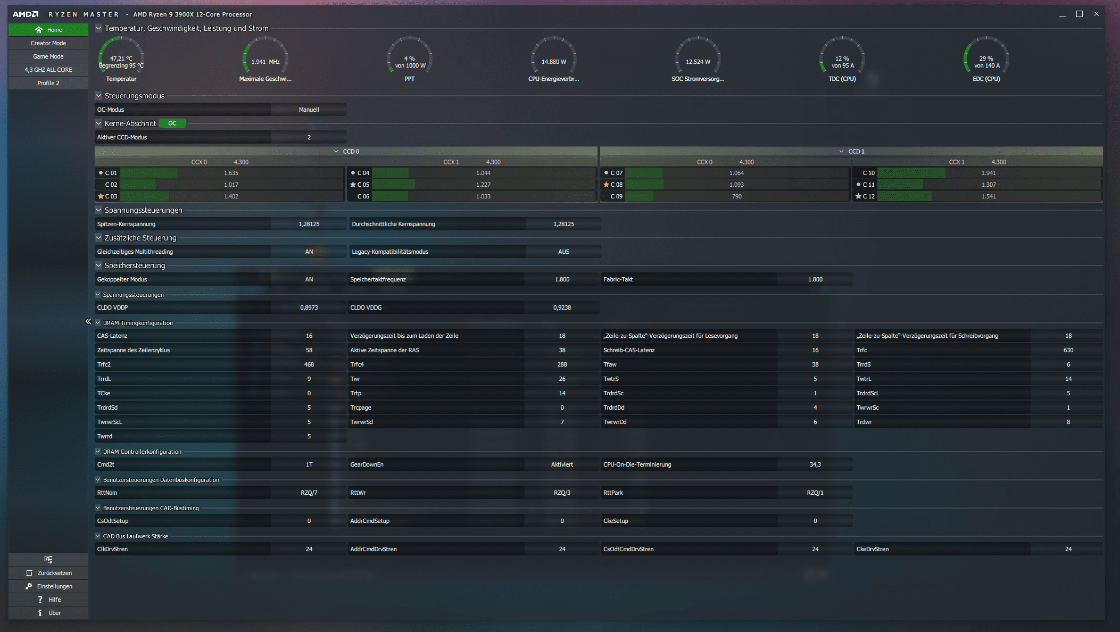Image resolution: width=1120 pixels, height=632 pixels.
Task: Click the ClkDrvStren value 24
Action: (309, 549)
